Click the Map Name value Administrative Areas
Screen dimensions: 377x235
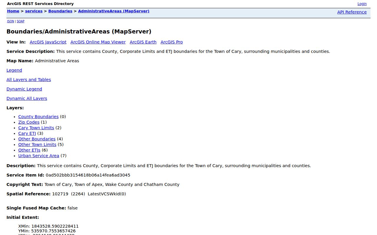click(x=57, y=61)
